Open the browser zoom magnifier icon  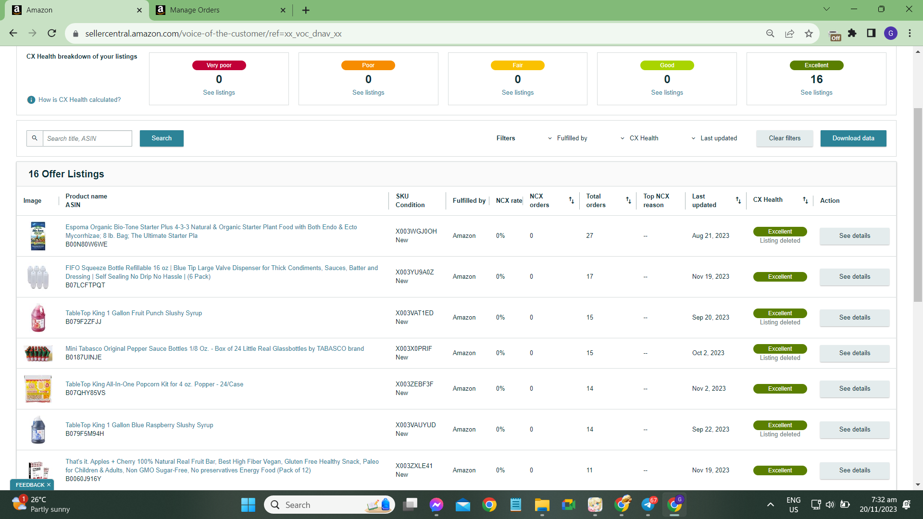click(770, 33)
